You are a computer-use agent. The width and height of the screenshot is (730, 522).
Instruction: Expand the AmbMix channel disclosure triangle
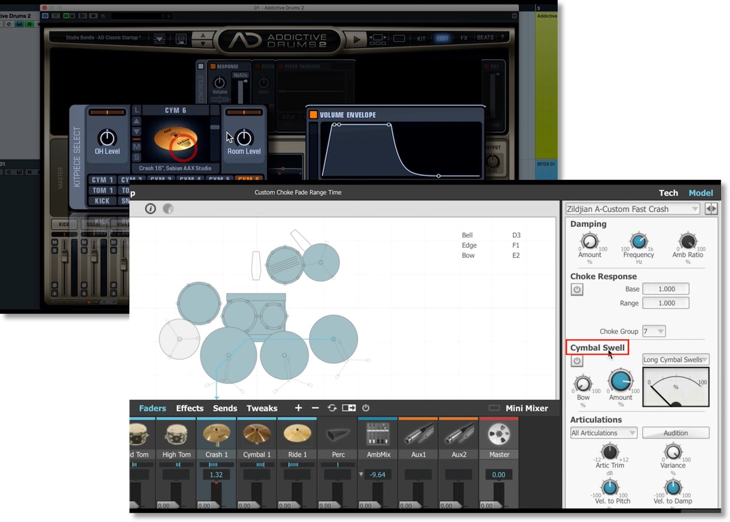click(361, 475)
